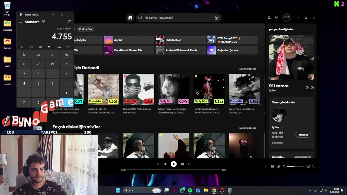Open Spotify friend activity icon
Screen dimensions: 347x195
[277, 18]
